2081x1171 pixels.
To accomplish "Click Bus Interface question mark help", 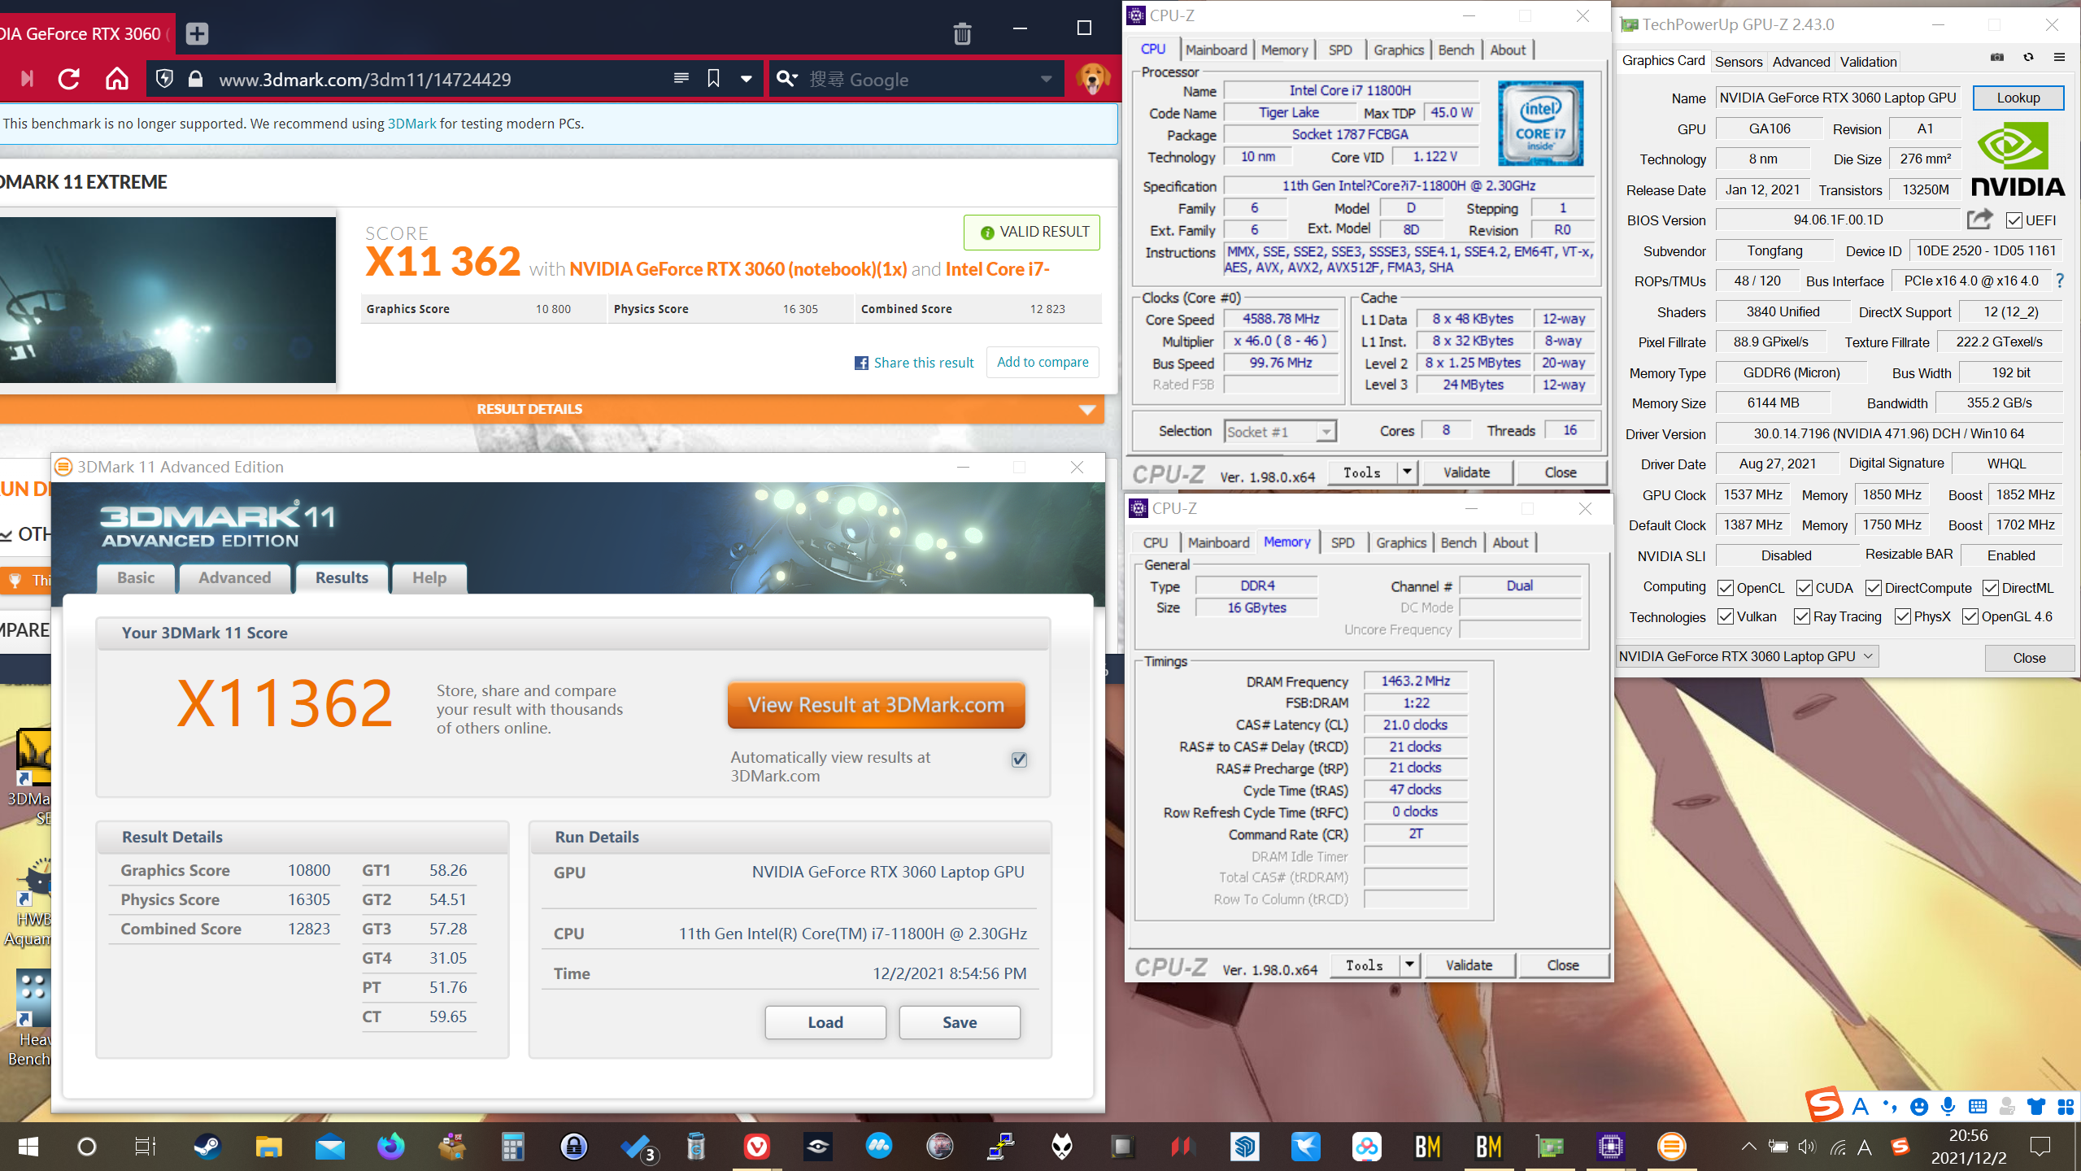I will pyautogui.click(x=2060, y=281).
